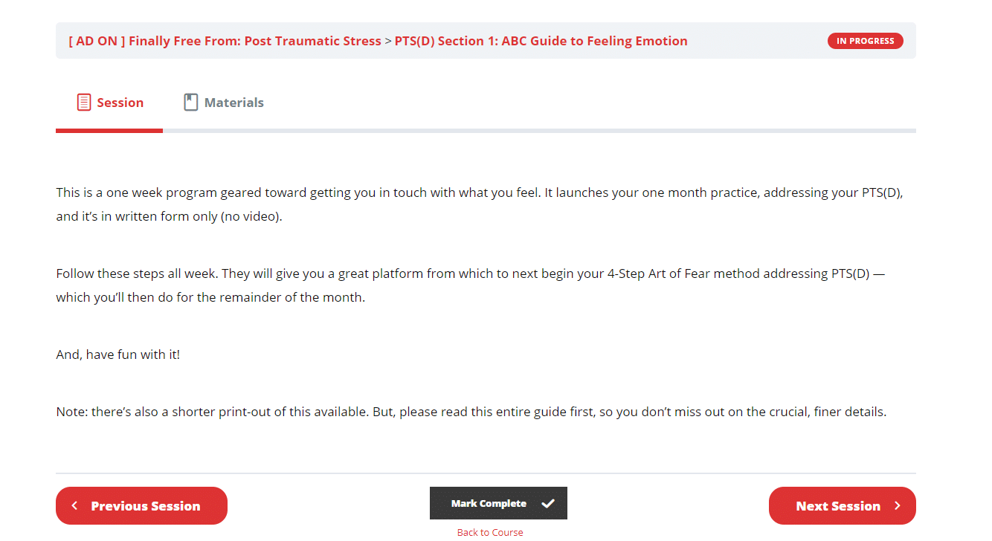This screenshot has width=992, height=541.
Task: Switch to the Session tab
Action: [109, 103]
